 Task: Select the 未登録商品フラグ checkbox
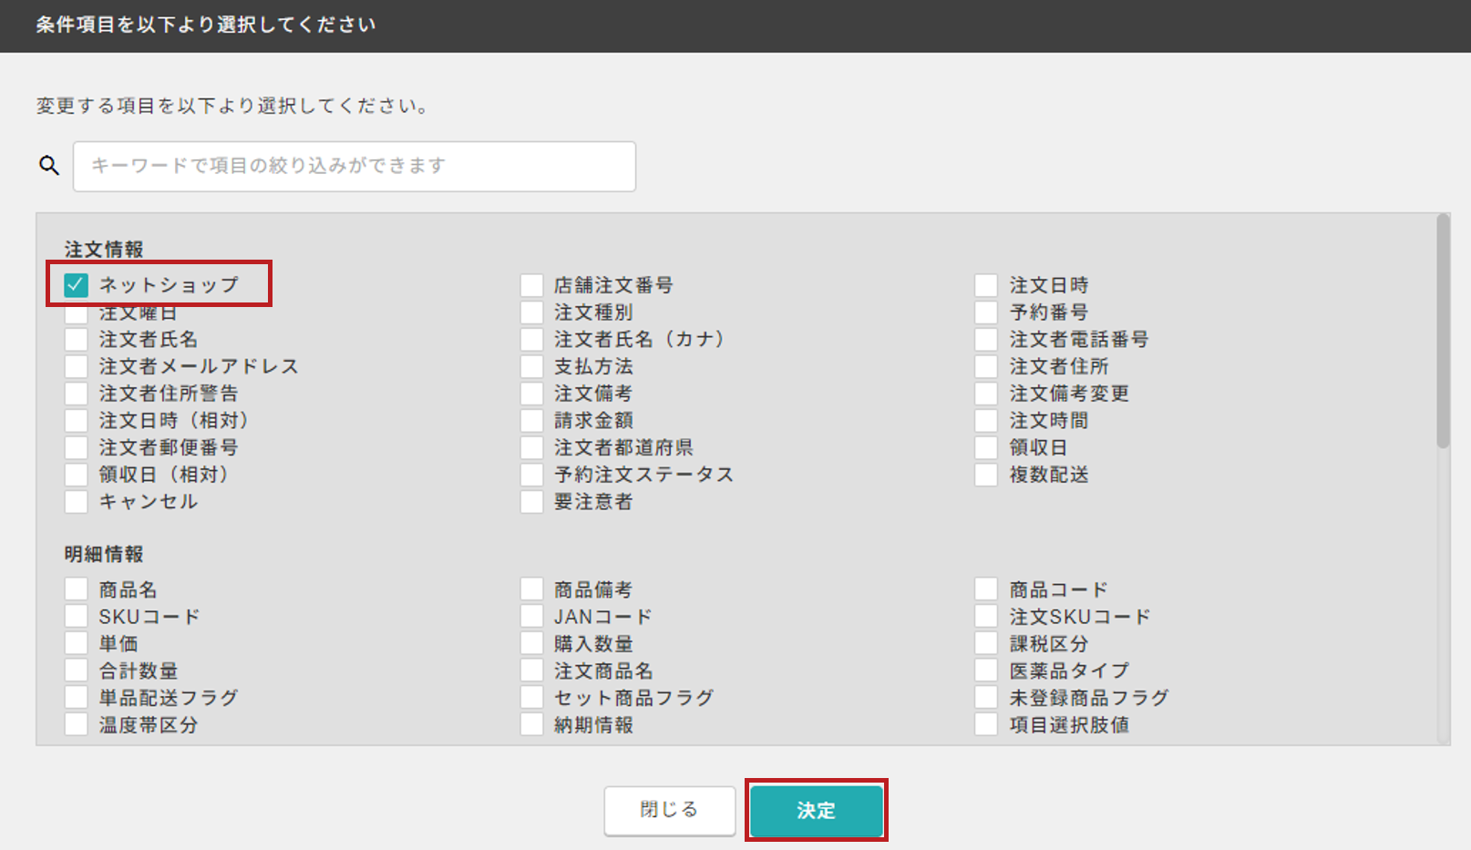(986, 698)
